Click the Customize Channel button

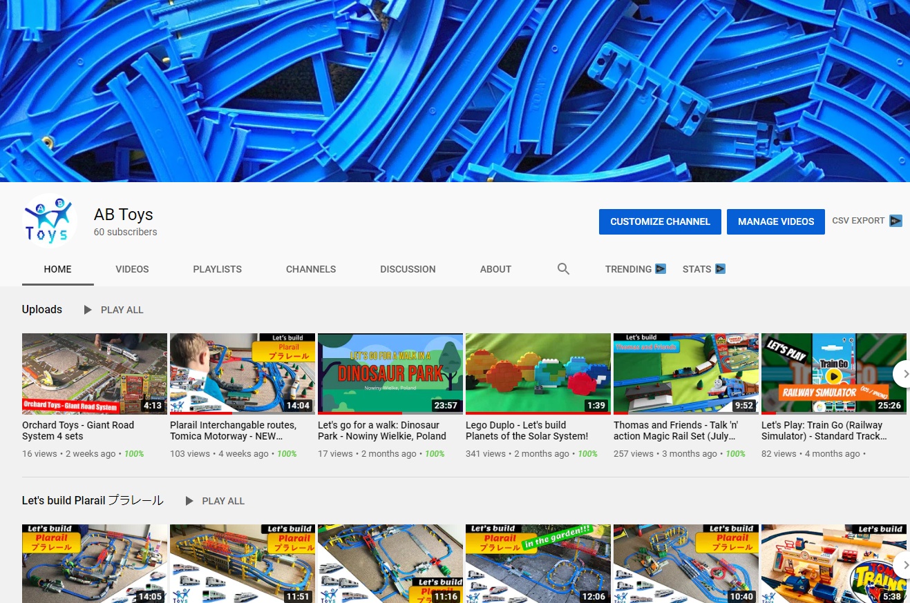coord(660,221)
